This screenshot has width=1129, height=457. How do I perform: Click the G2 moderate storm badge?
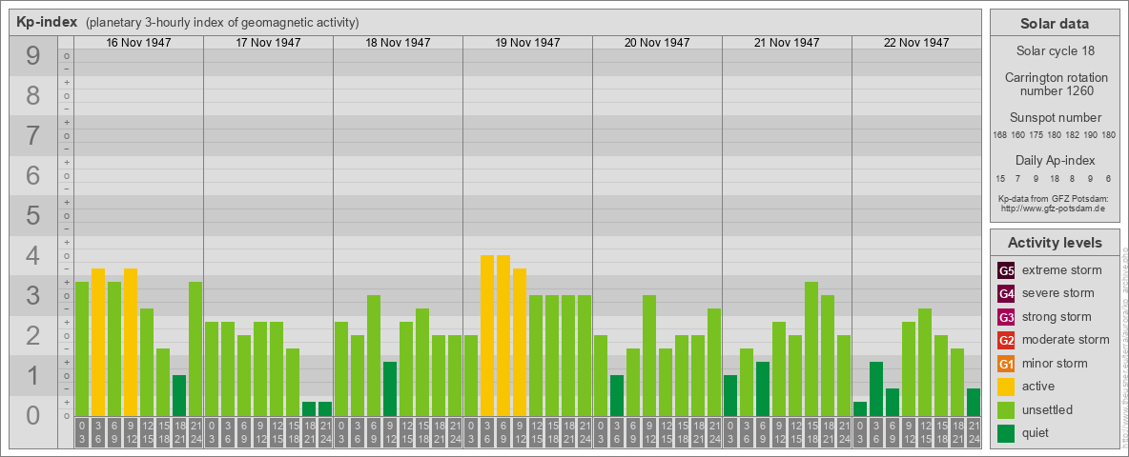[1006, 340]
